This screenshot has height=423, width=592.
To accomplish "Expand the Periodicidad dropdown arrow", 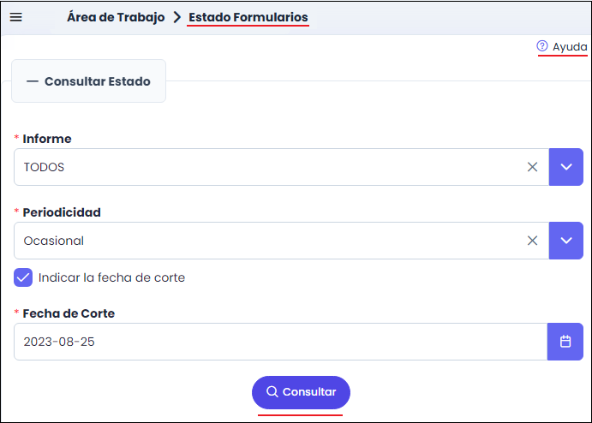I will pos(565,241).
